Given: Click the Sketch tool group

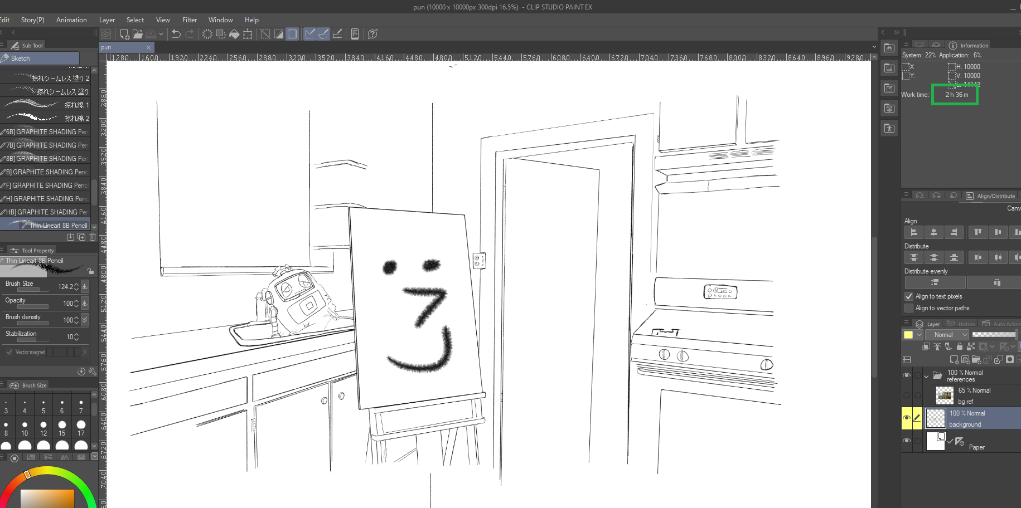Looking at the screenshot, I should pos(40,58).
